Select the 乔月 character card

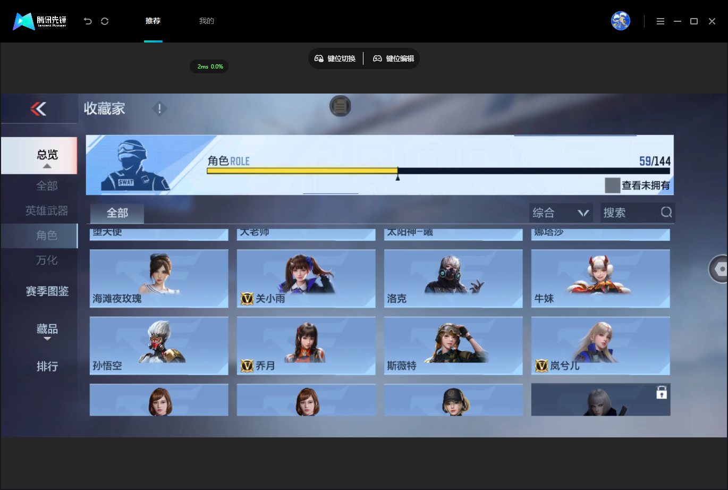pos(306,345)
